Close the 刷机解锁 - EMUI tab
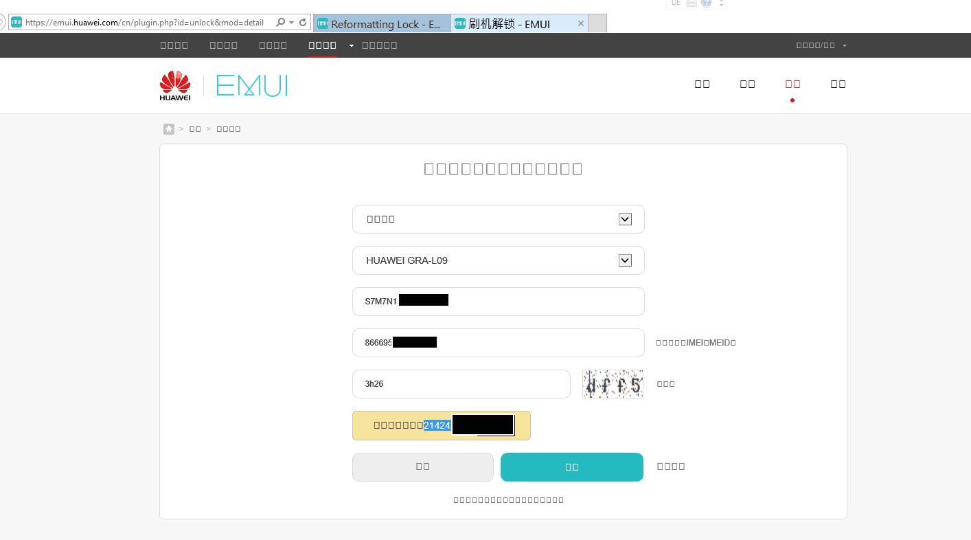The width and height of the screenshot is (971, 540). [581, 23]
